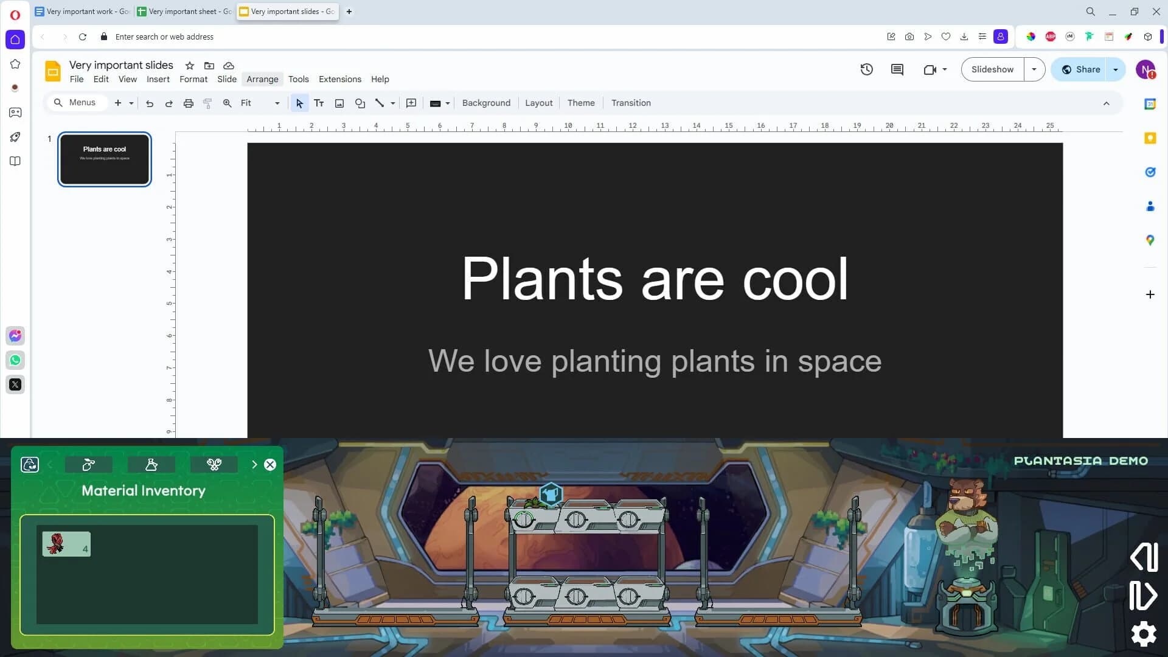Click the Slideshow button
The image size is (1168, 657).
[x=992, y=69]
